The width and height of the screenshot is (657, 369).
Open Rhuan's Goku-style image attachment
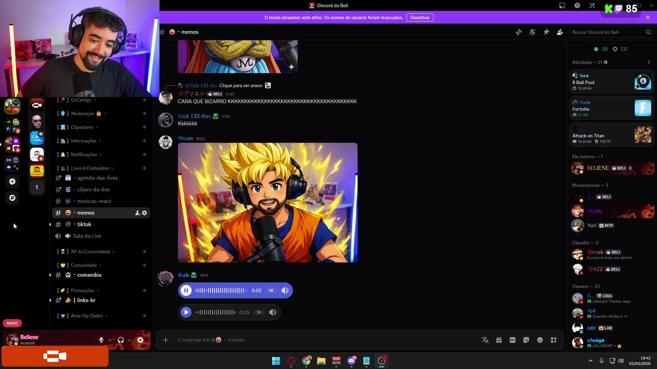pyautogui.click(x=267, y=202)
